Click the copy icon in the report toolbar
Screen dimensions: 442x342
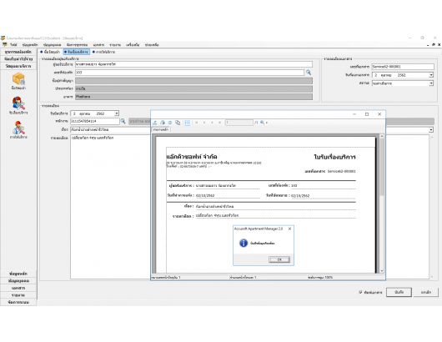coord(178,123)
